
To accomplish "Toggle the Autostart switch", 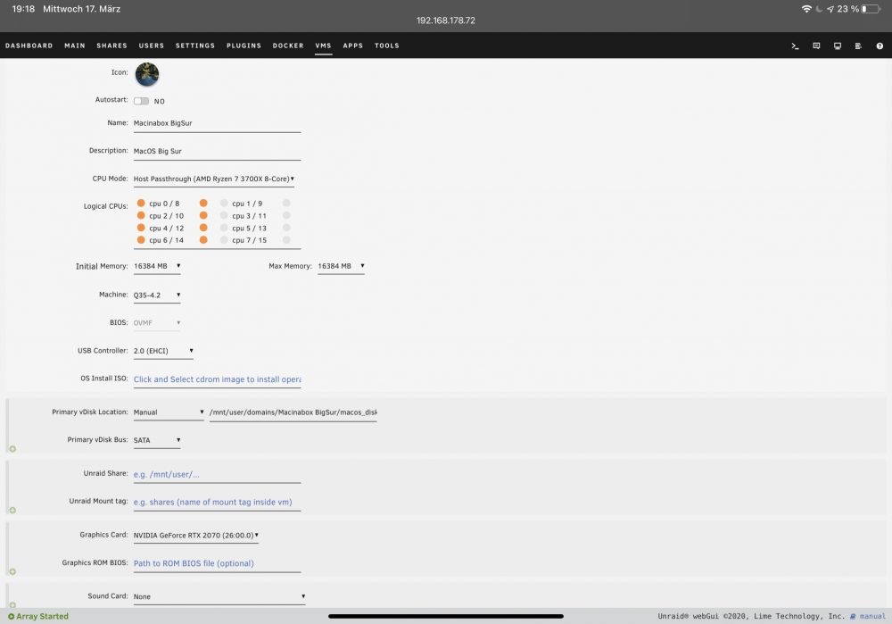I will coord(141,101).
